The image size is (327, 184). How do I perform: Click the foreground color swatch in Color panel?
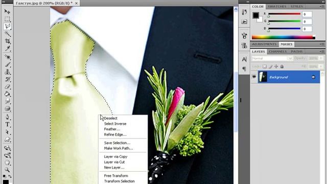point(256,15)
